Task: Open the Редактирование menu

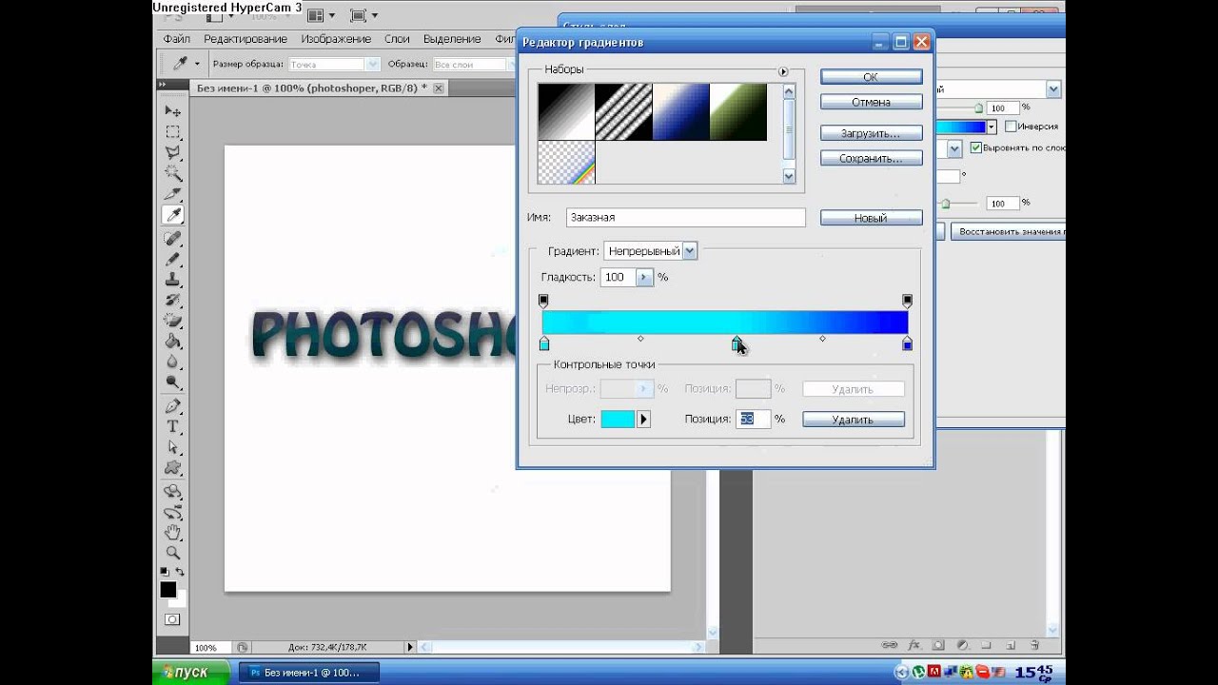Action: point(245,39)
